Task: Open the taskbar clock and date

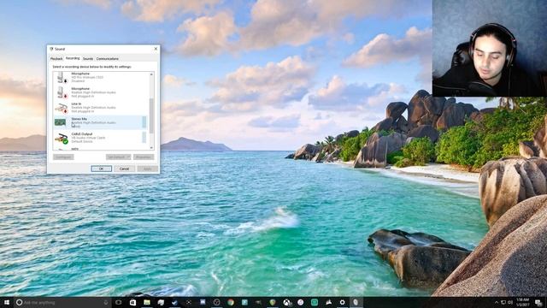Action: (x=522, y=302)
